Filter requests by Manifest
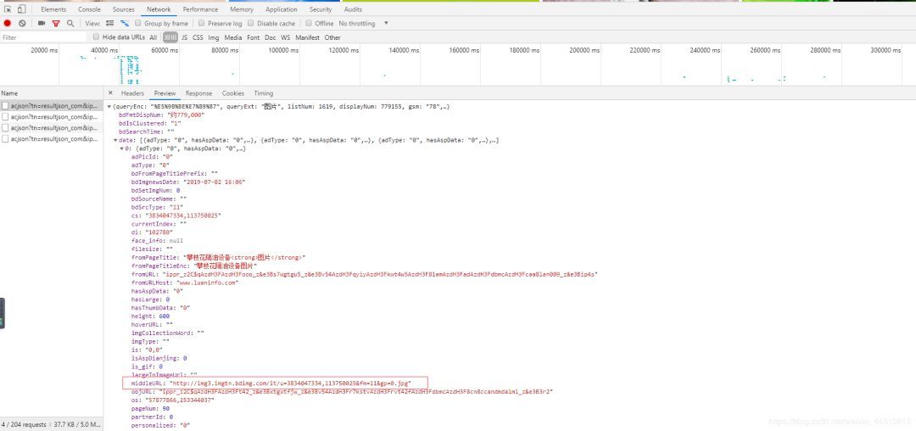This screenshot has width=916, height=431. pos(307,37)
